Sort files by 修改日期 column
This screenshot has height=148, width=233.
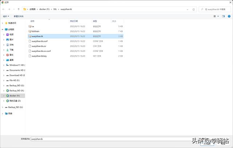pos(74,21)
